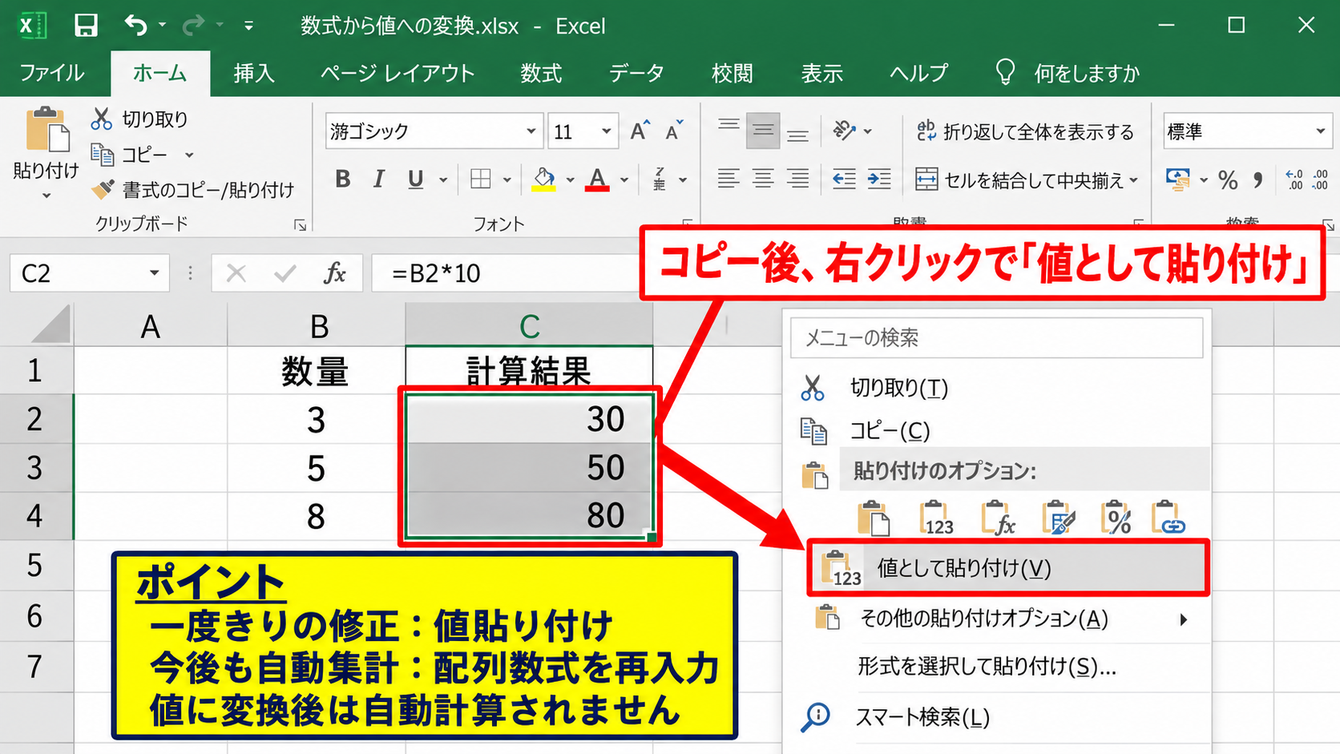
Task: Paste formatting with the brush clipboard icon
Action: 1058,518
